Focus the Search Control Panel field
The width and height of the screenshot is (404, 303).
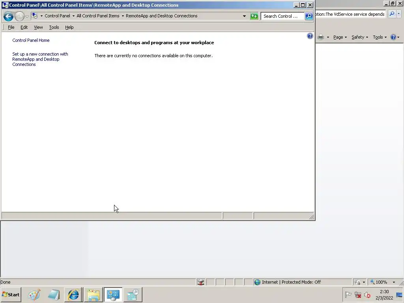pos(282,16)
